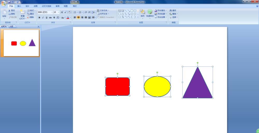This screenshot has height=133, width=259.
Task: Click the Redo icon in quick access toolbar
Action: (18, 2)
